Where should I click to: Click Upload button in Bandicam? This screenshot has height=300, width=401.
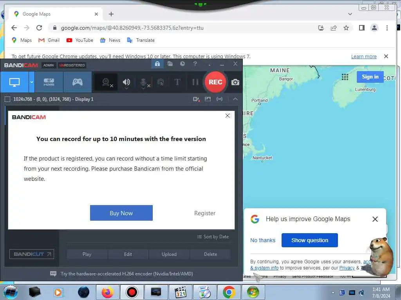point(169,254)
